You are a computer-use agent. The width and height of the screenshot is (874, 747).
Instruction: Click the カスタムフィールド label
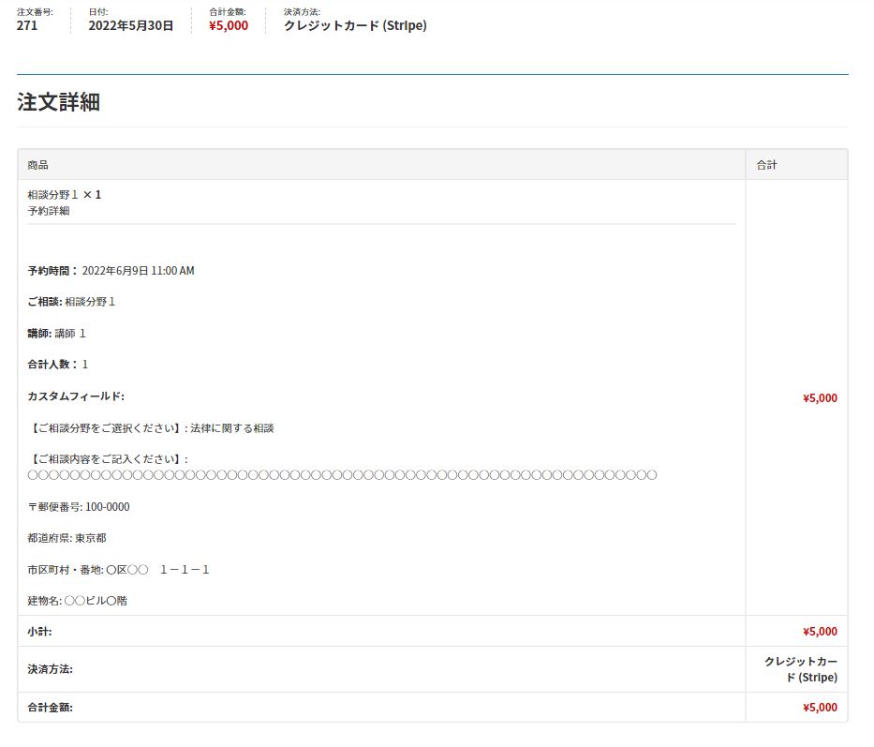tap(76, 396)
